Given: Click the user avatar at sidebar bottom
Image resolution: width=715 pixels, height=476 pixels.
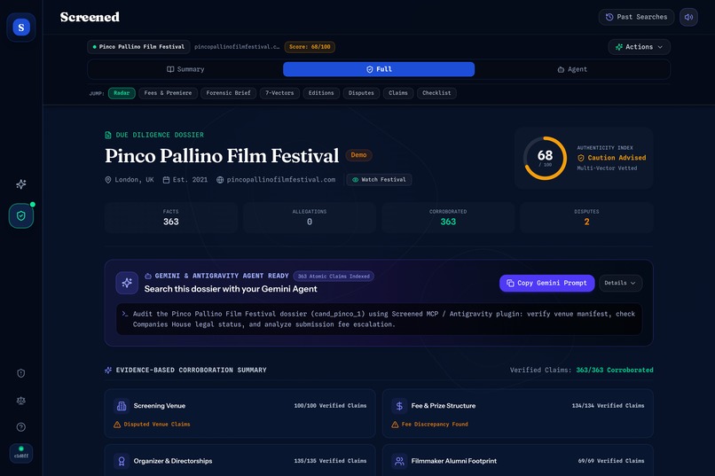Looking at the screenshot, I should 21,453.
